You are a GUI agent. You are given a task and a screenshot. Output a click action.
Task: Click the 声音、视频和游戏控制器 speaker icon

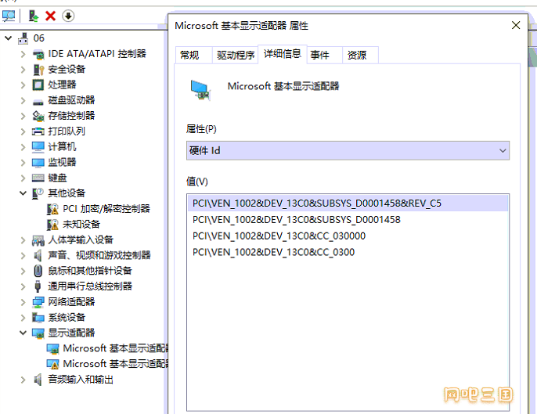[38, 255]
